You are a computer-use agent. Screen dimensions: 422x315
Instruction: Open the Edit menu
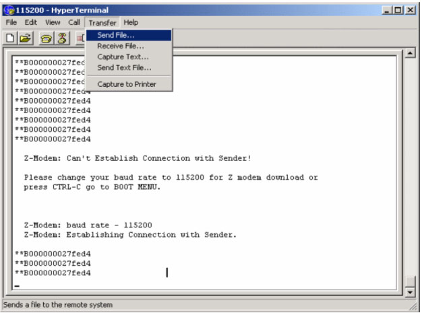pos(31,22)
